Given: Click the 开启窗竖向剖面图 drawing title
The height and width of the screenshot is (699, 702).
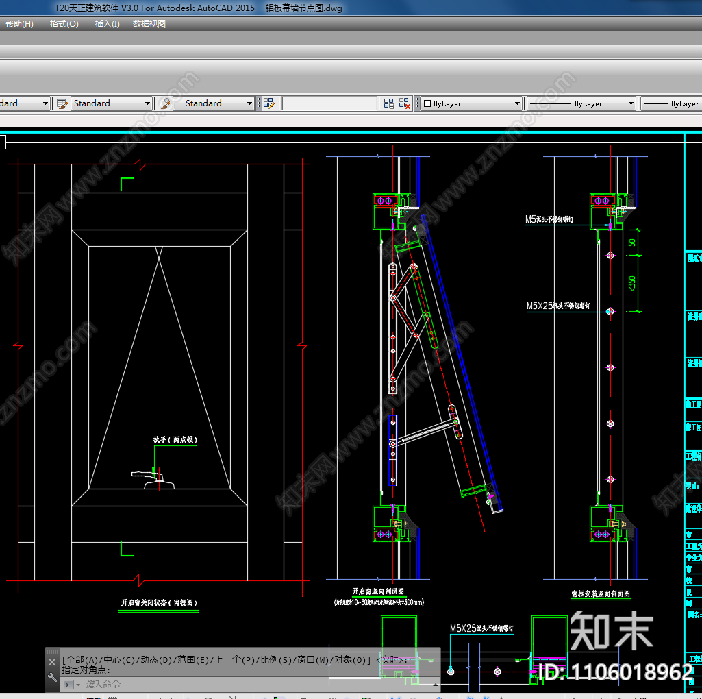Looking at the screenshot, I should (378, 591).
